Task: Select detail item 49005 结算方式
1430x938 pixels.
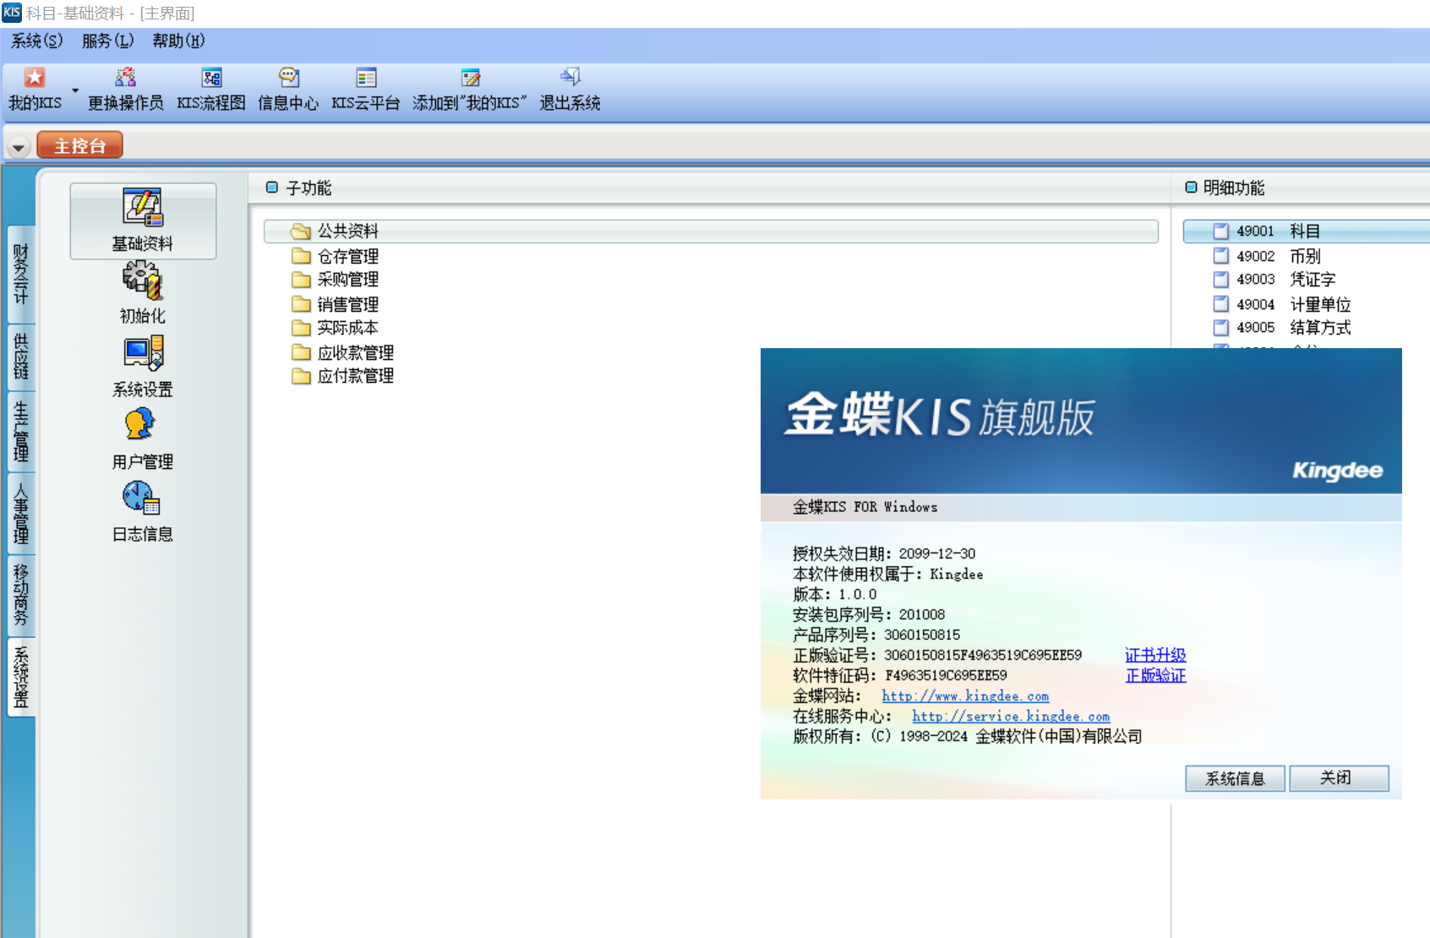Action: 1282,328
